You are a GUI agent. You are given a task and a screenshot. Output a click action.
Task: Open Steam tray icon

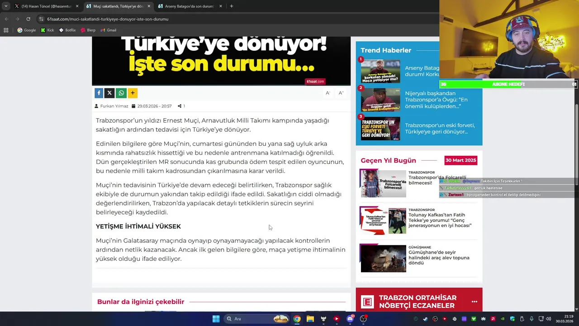point(425,319)
